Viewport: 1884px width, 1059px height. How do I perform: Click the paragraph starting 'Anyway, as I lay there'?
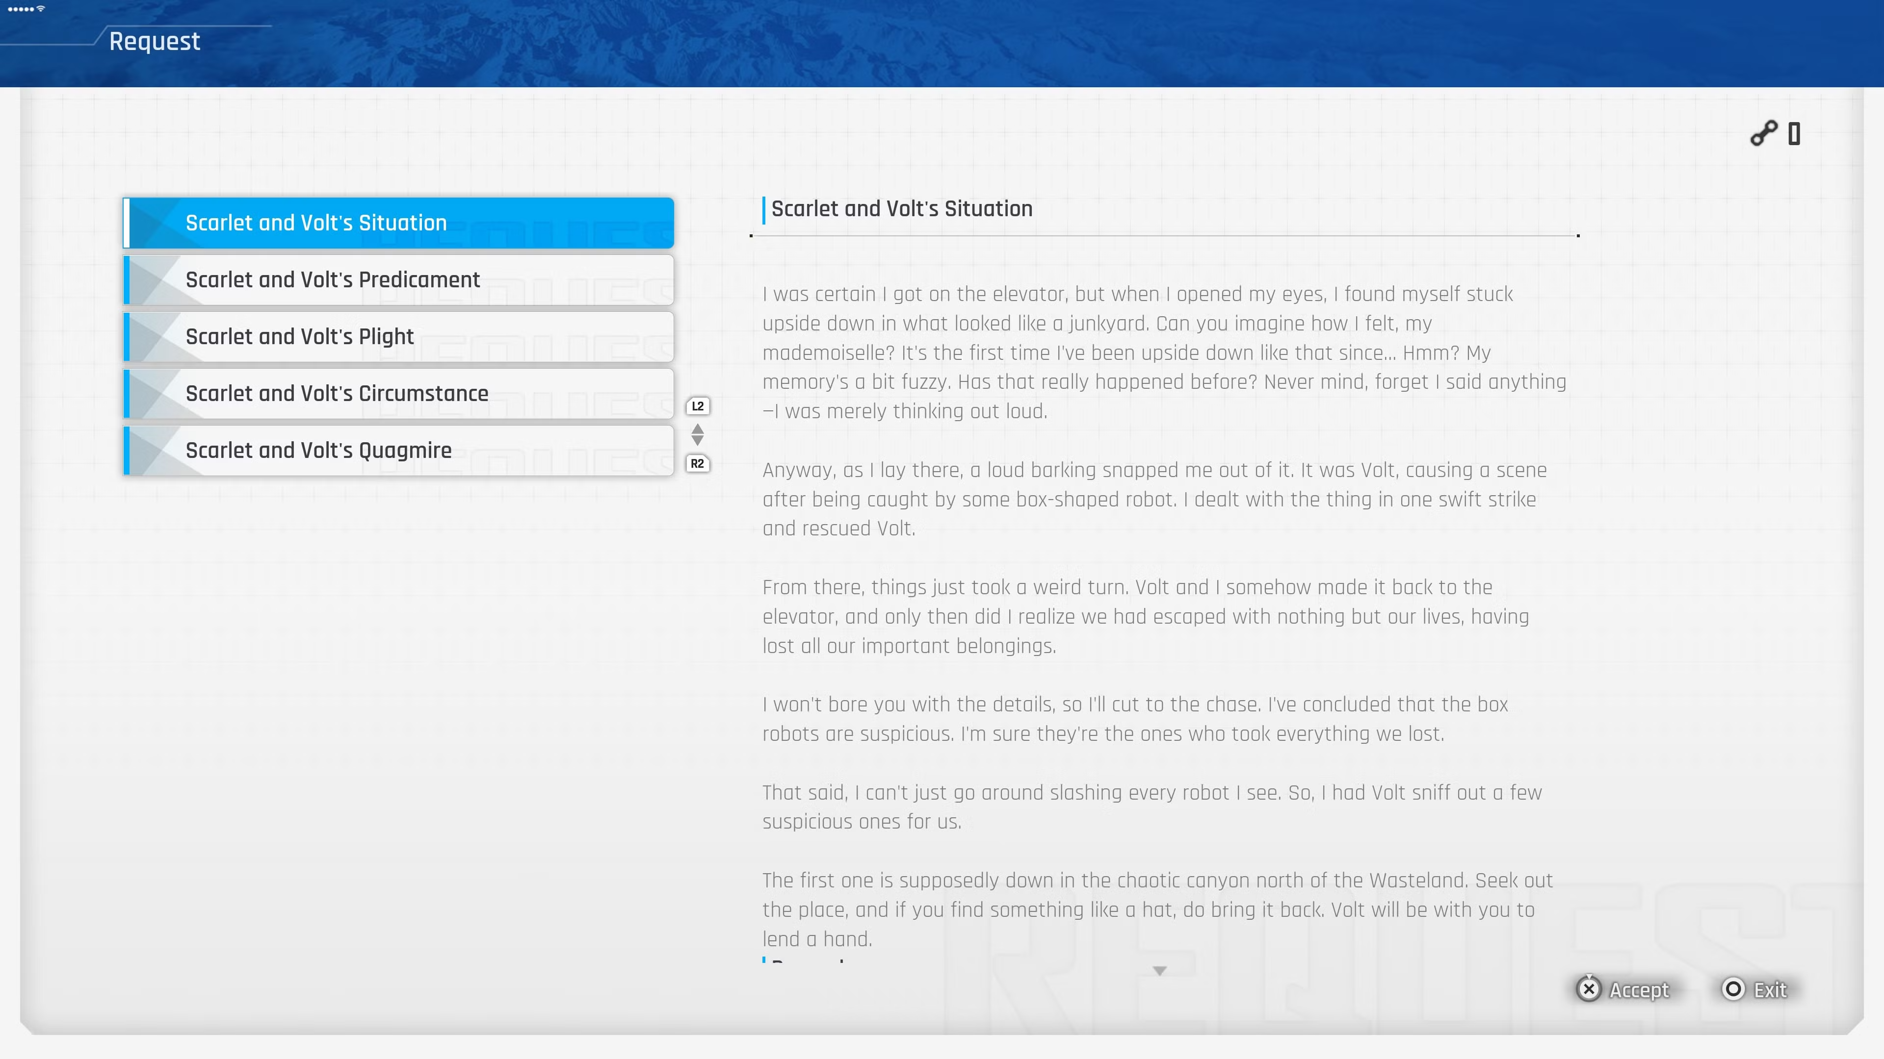[1155, 499]
